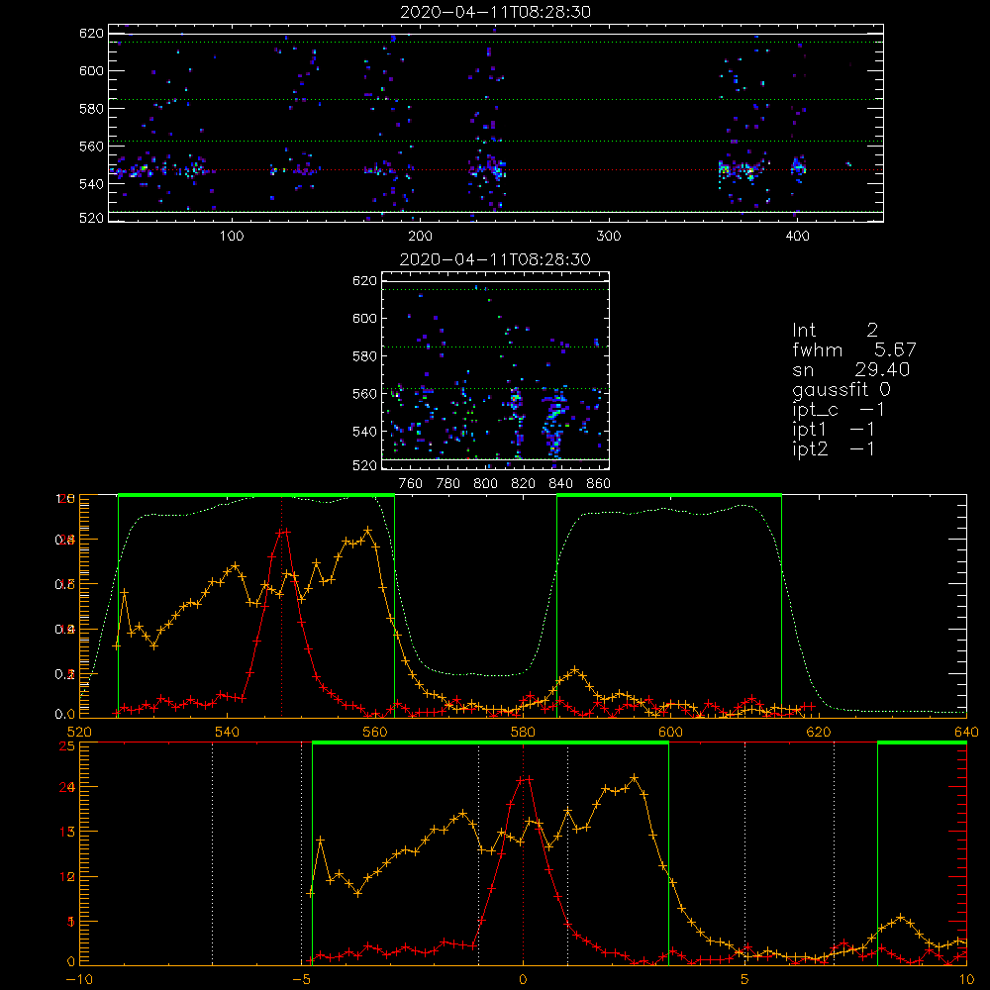Click the bright cluster near x=360 in top image
The height and width of the screenshot is (990, 990).
coord(724,170)
